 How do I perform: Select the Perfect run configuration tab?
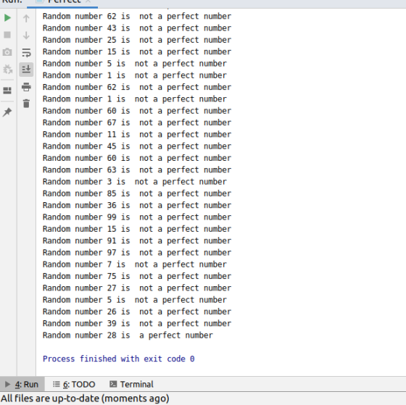[x=62, y=2]
